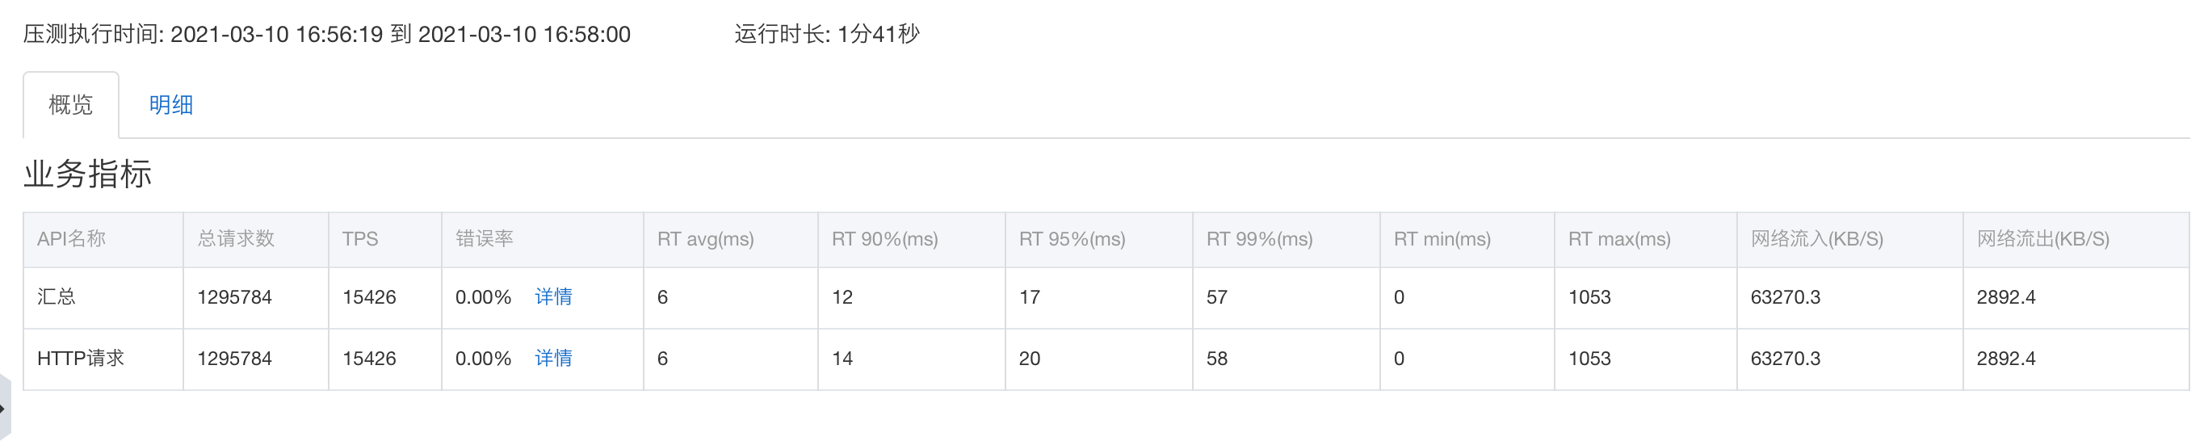The width and height of the screenshot is (2208, 441).
Task: Switch to the 明细 tab
Action: (x=170, y=105)
